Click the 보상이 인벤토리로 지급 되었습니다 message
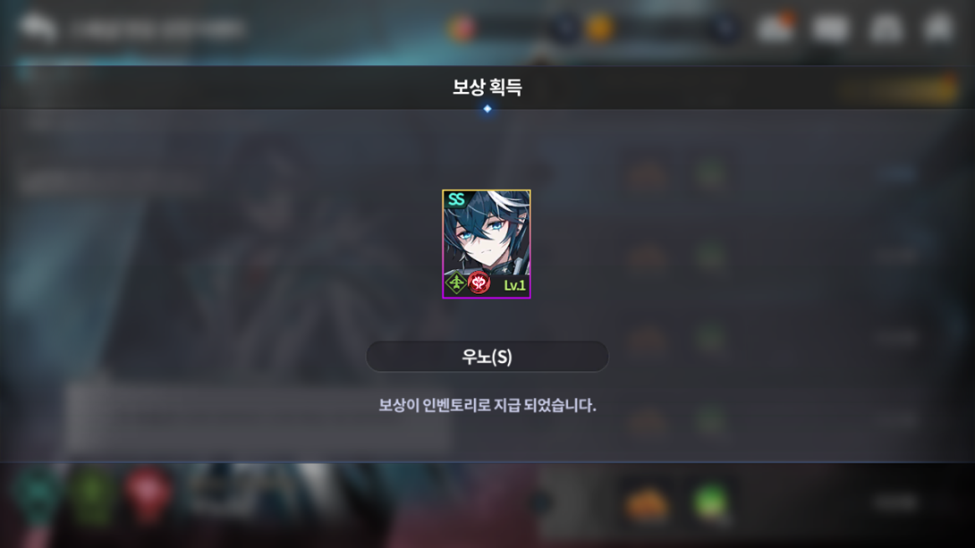The image size is (975, 548). [487, 406]
